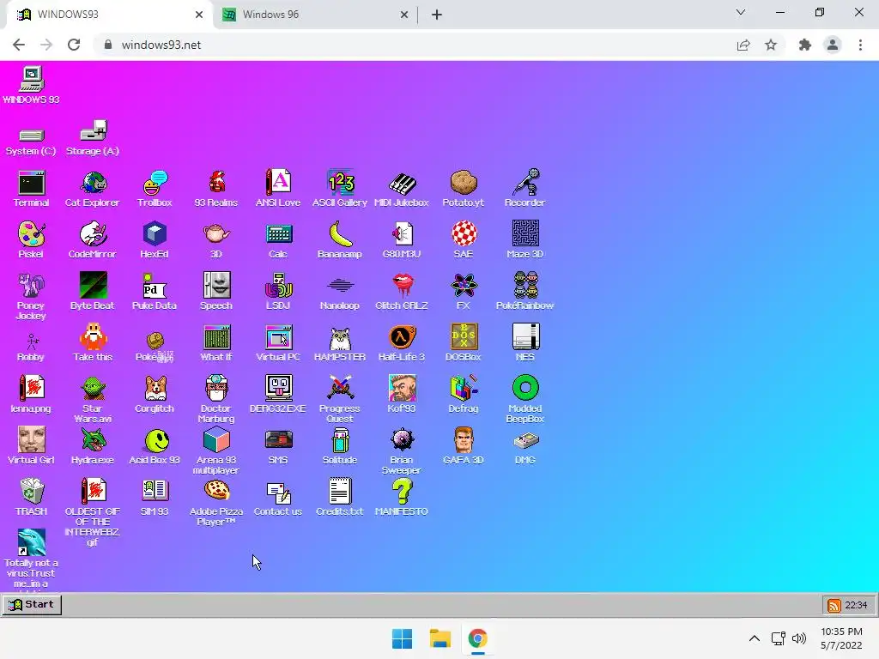This screenshot has width=879, height=659.
Task: Reload the current page
Action: tap(74, 45)
